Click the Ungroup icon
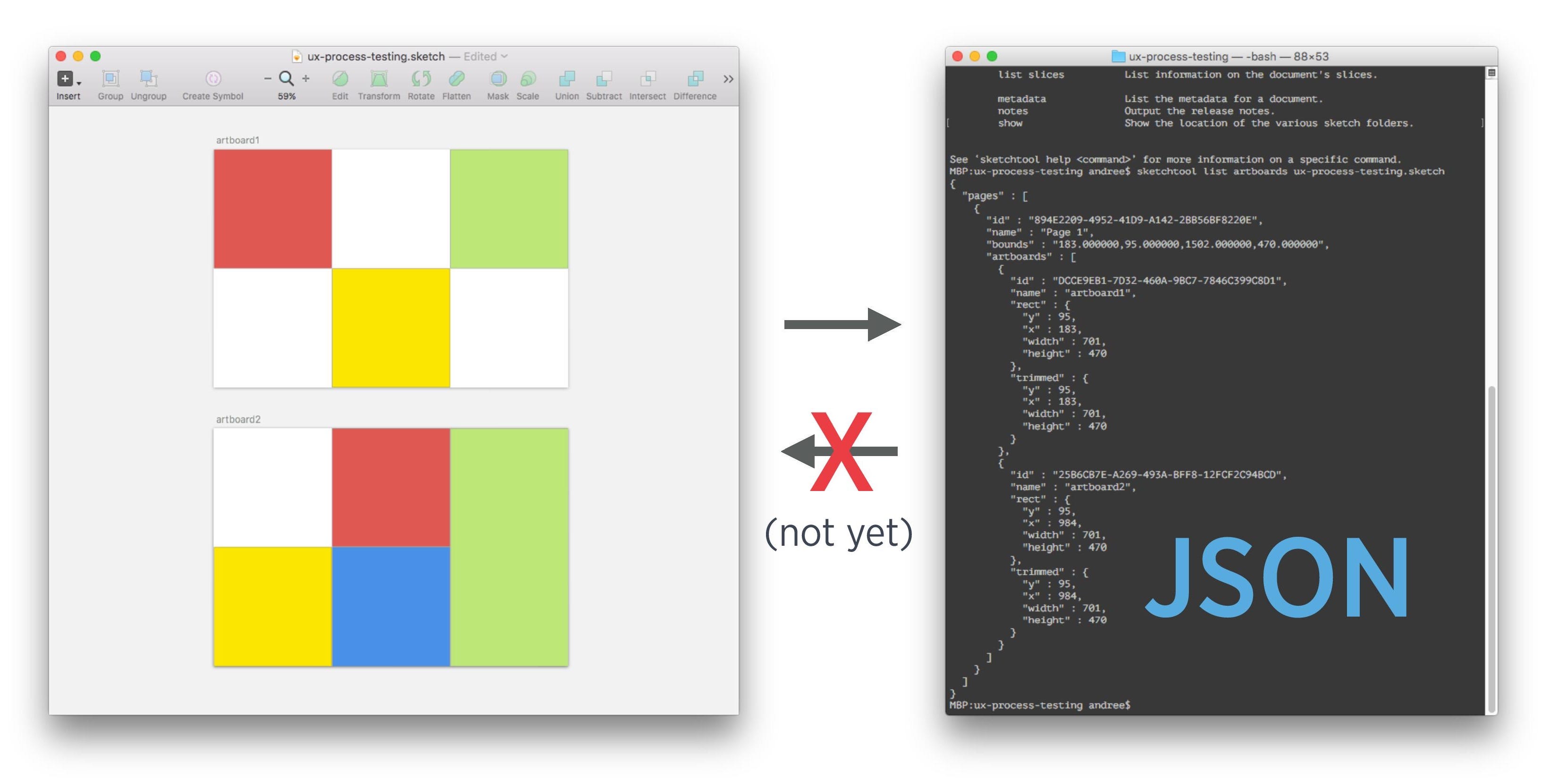Image resolution: width=1549 pixels, height=779 pixels. 149,79
